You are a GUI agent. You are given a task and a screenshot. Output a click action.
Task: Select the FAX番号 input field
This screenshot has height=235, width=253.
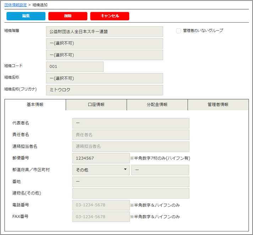click(101, 217)
